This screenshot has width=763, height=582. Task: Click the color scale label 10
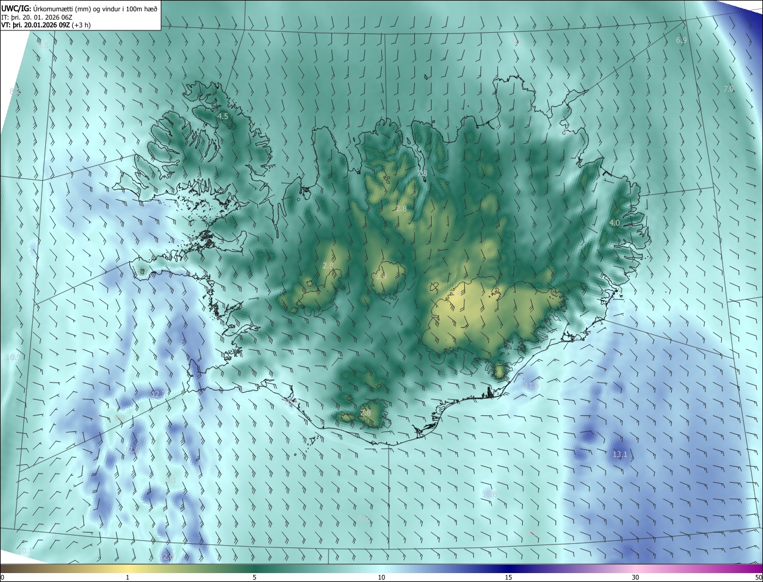point(381,577)
